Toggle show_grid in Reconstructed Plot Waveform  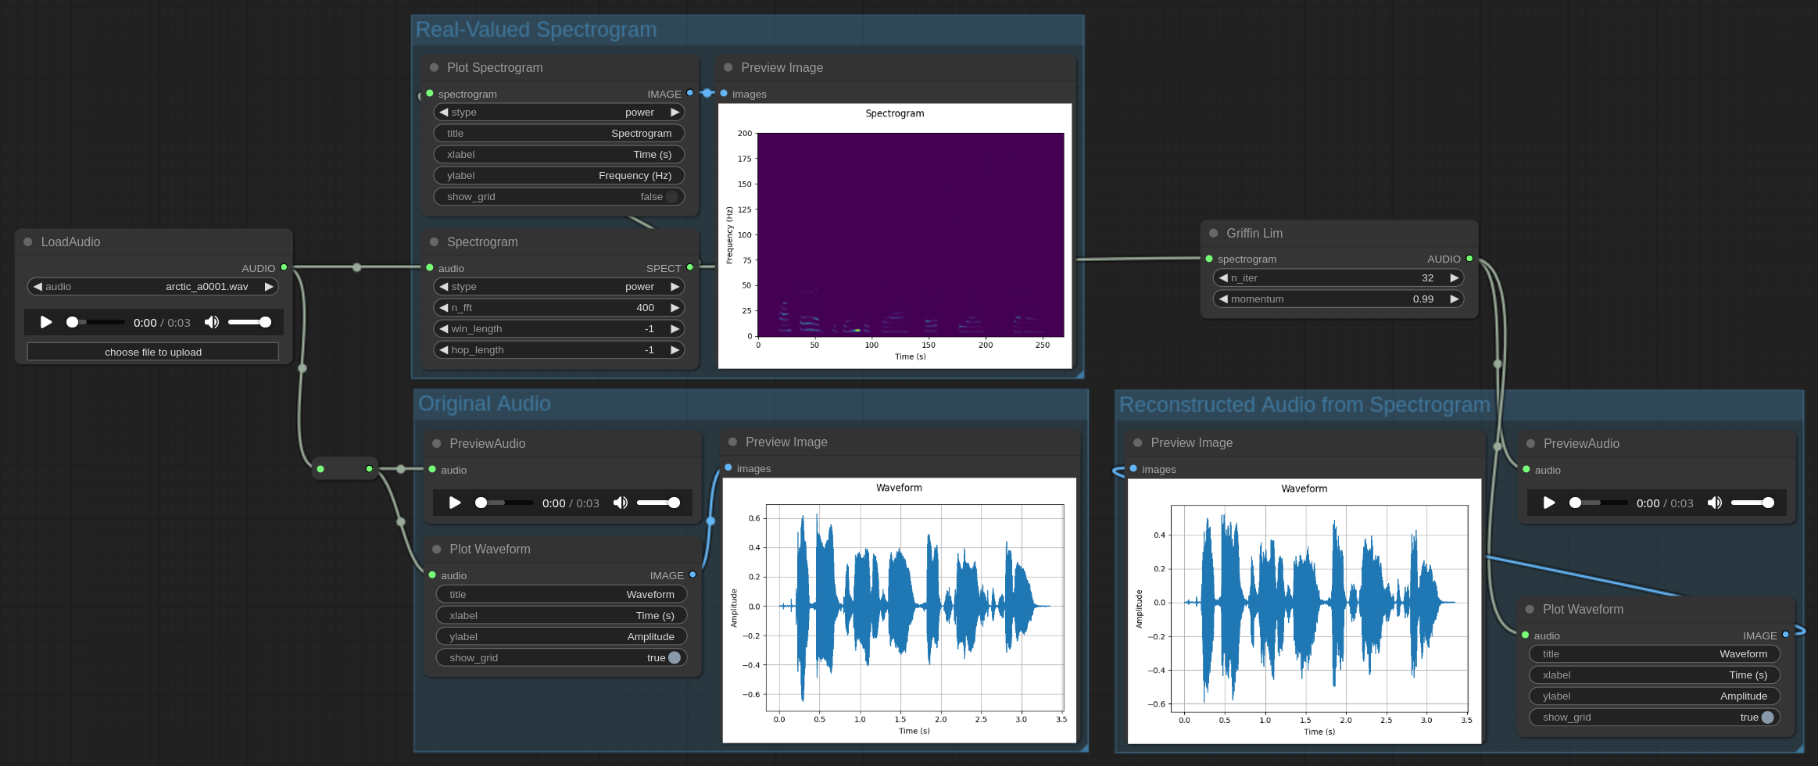(1655, 718)
